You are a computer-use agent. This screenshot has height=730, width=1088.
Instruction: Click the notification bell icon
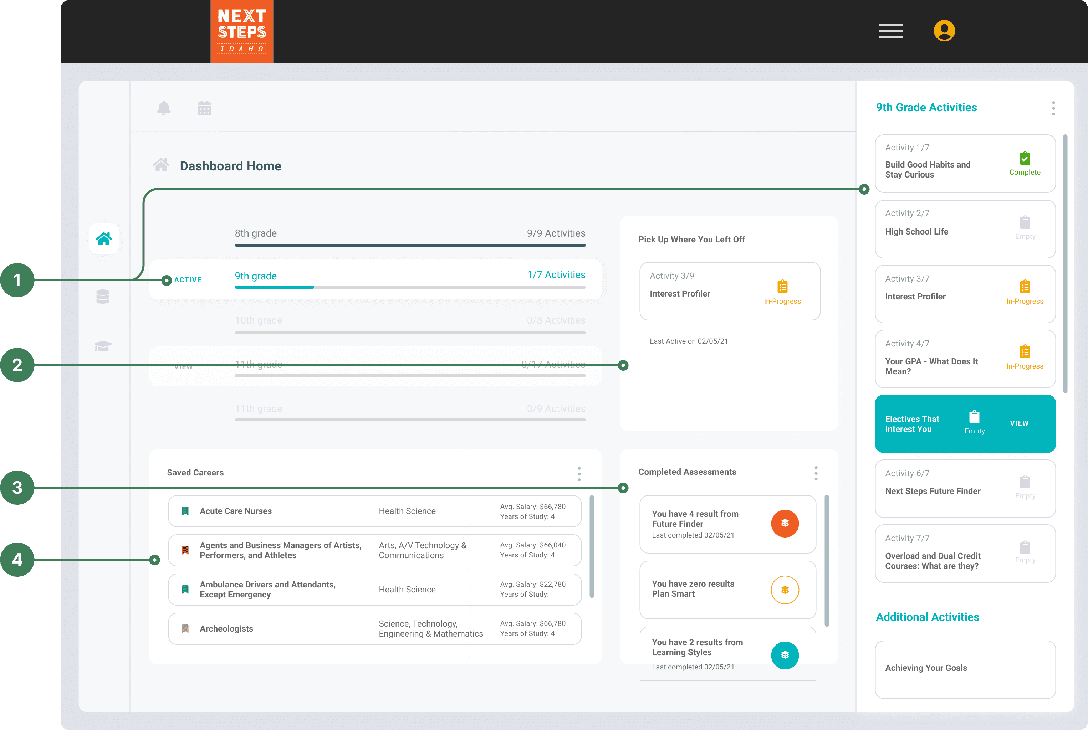click(163, 108)
